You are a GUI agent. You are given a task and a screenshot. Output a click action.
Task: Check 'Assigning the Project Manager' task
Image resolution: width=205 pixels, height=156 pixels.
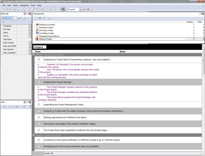coord(39,82)
